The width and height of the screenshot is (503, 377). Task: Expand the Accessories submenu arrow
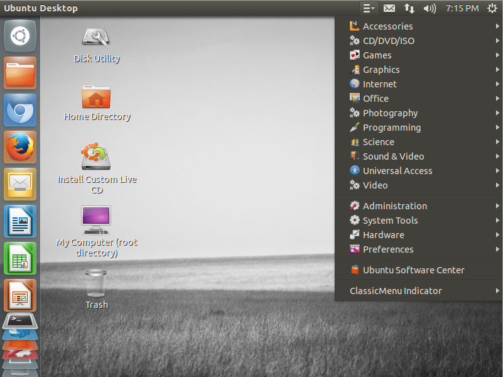coord(497,26)
